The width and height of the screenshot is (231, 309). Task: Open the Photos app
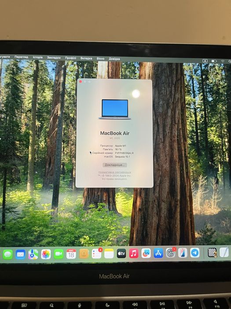pyautogui.click(x=46, y=254)
